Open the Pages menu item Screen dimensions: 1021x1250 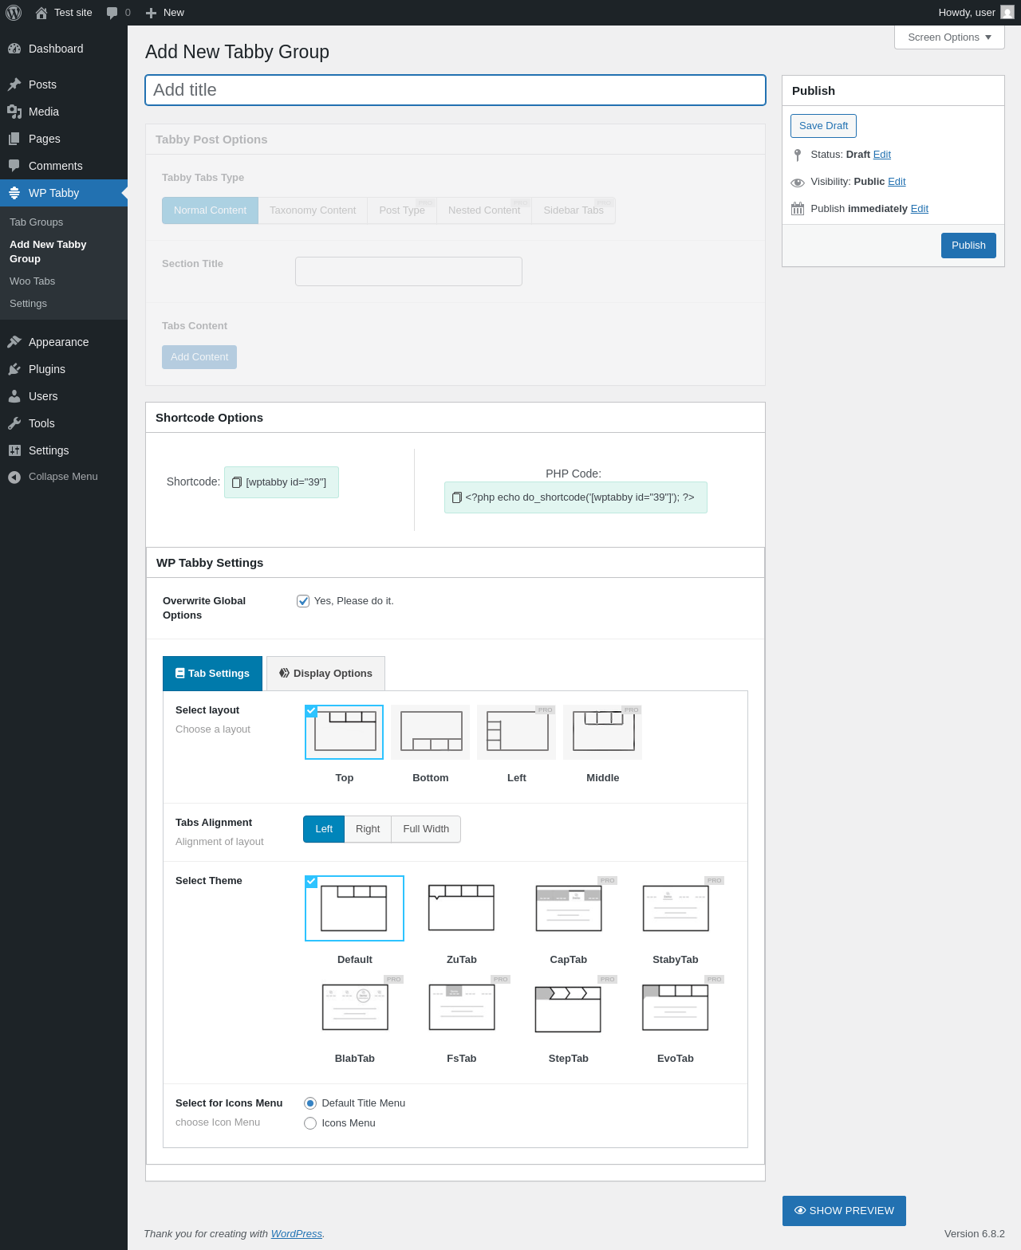click(x=64, y=139)
